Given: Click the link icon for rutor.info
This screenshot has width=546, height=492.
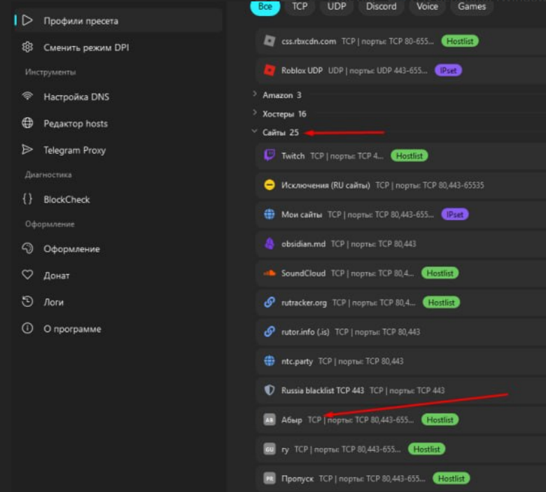Looking at the screenshot, I should 269,332.
